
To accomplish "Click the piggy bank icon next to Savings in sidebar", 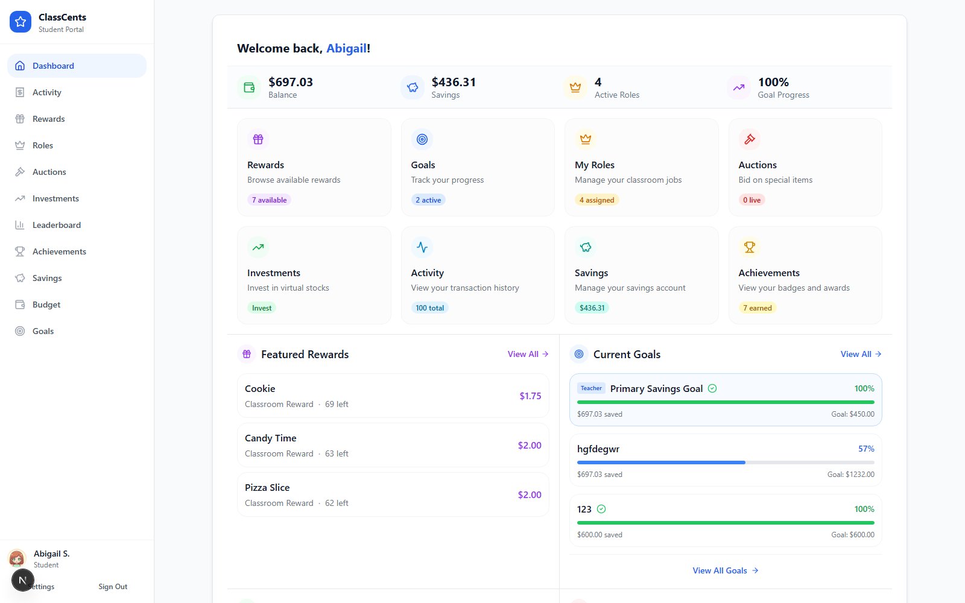I will point(20,278).
